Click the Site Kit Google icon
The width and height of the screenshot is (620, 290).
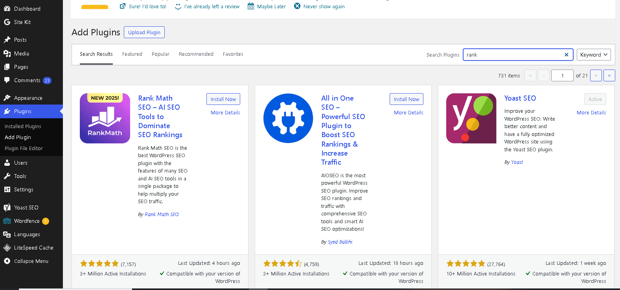[7, 22]
